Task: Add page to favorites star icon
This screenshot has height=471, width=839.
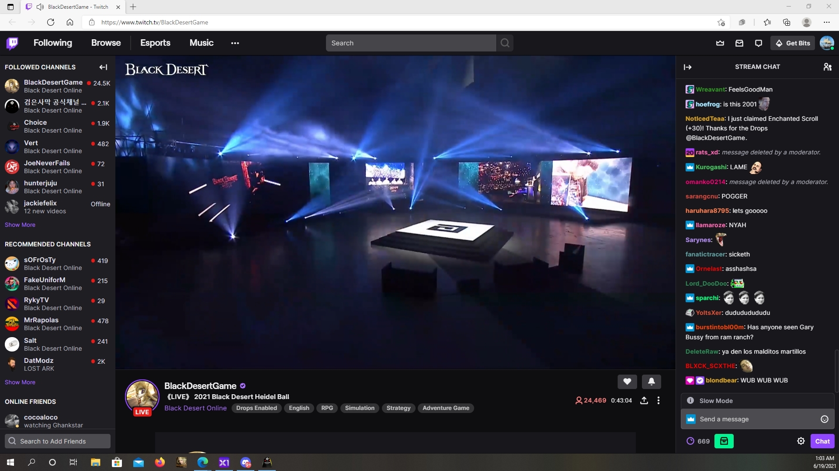Action: point(721,22)
